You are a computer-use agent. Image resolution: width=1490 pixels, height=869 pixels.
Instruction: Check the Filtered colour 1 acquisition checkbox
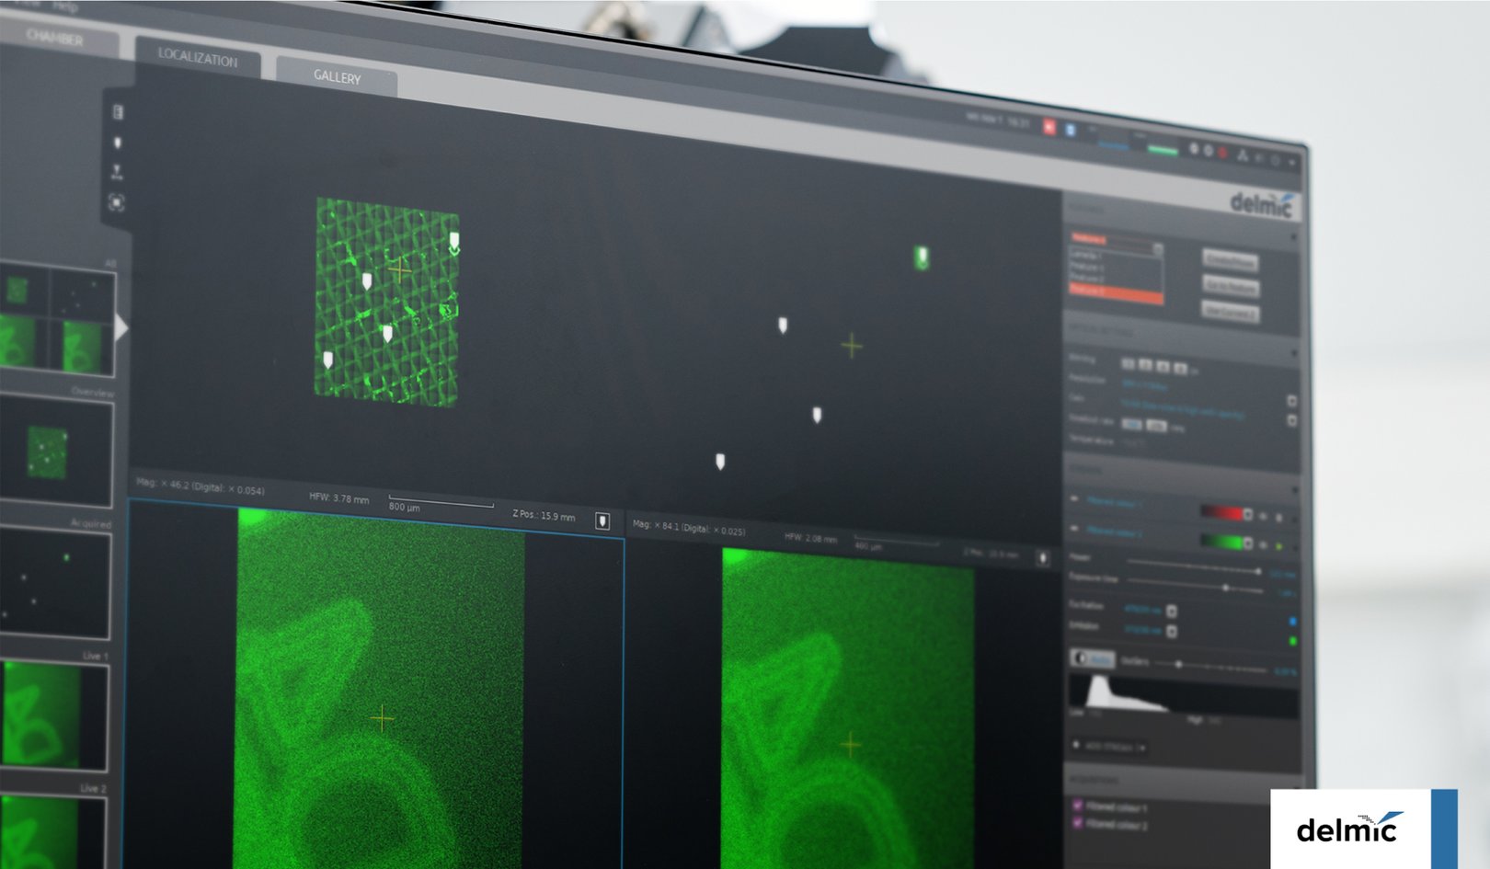[1077, 804]
